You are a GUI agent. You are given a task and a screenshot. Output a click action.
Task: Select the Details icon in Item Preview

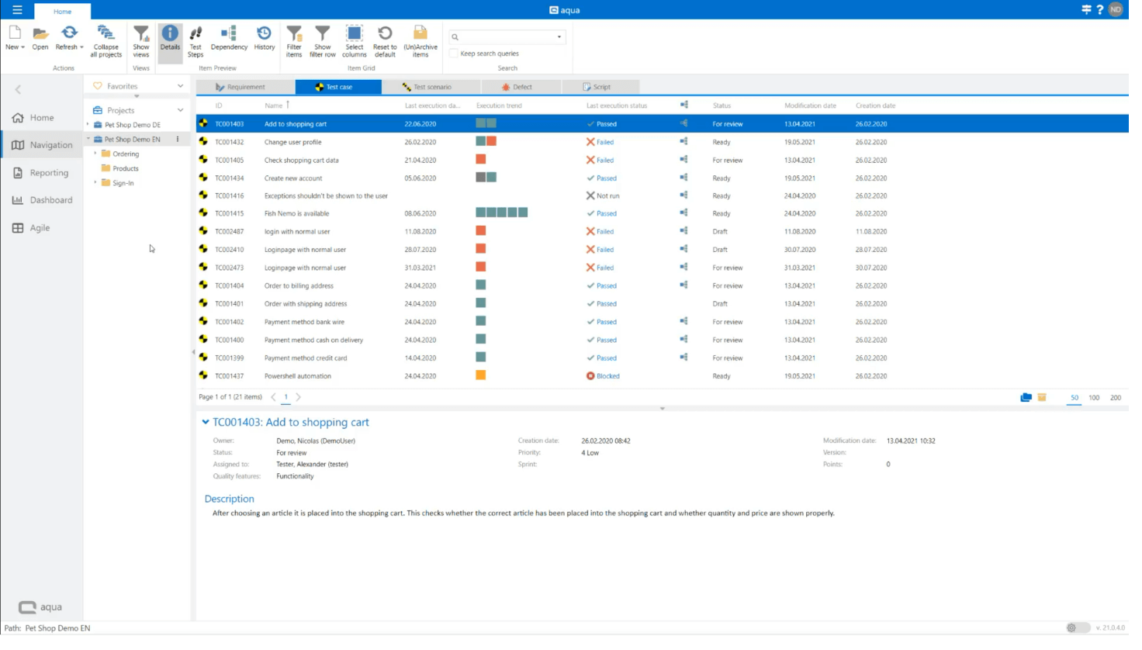(x=170, y=40)
